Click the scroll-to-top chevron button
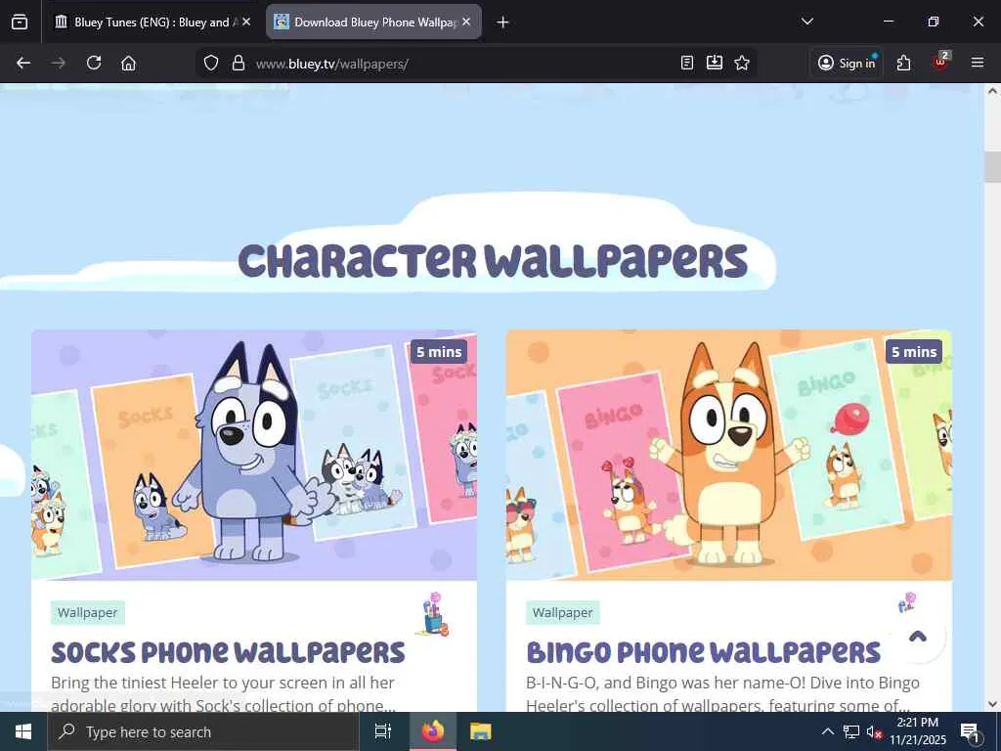Screen dimensions: 1001x751 tap(917, 636)
